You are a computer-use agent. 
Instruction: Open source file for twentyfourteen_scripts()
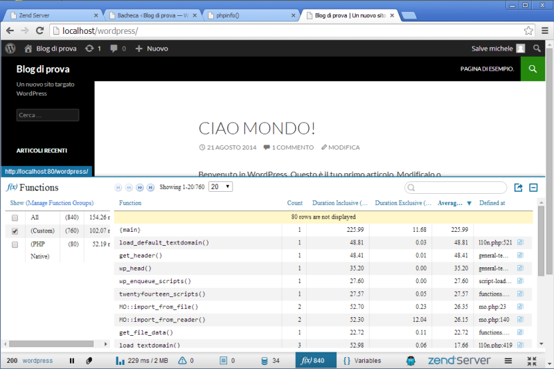pos(520,294)
